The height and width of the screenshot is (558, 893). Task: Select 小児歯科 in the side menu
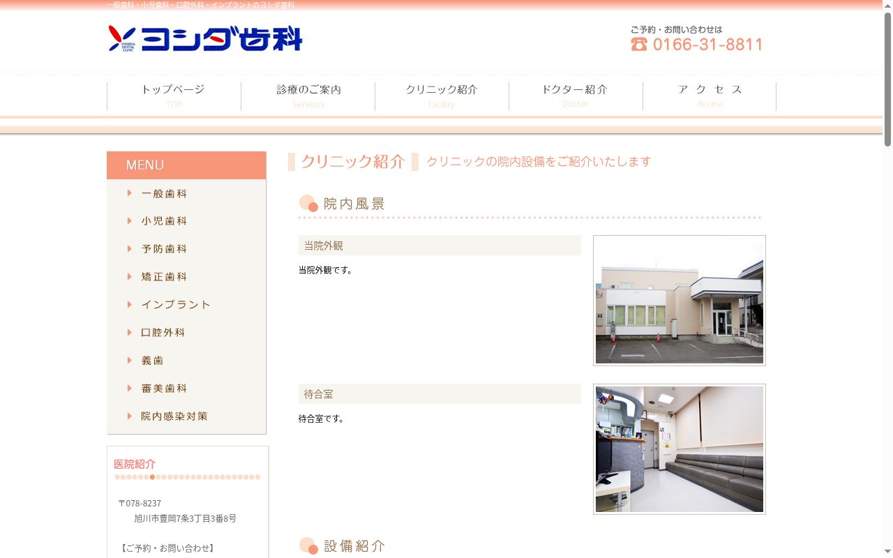tap(186, 221)
